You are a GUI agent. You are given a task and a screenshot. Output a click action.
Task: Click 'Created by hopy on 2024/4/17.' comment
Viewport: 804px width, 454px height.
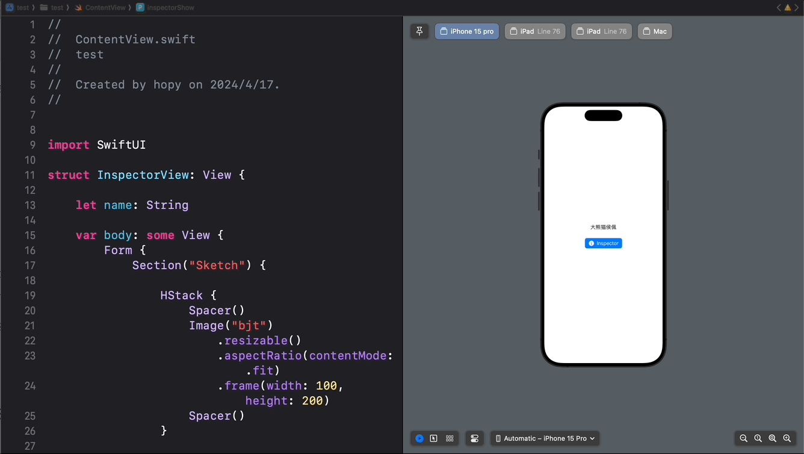178,85
